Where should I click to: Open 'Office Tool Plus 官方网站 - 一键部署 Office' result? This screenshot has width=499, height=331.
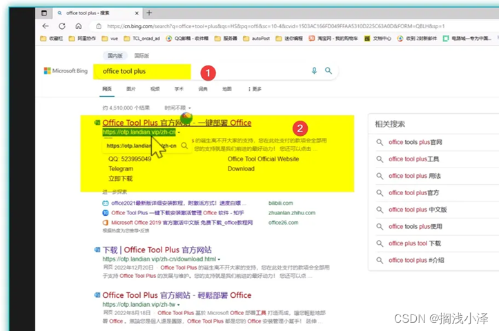[177, 123]
